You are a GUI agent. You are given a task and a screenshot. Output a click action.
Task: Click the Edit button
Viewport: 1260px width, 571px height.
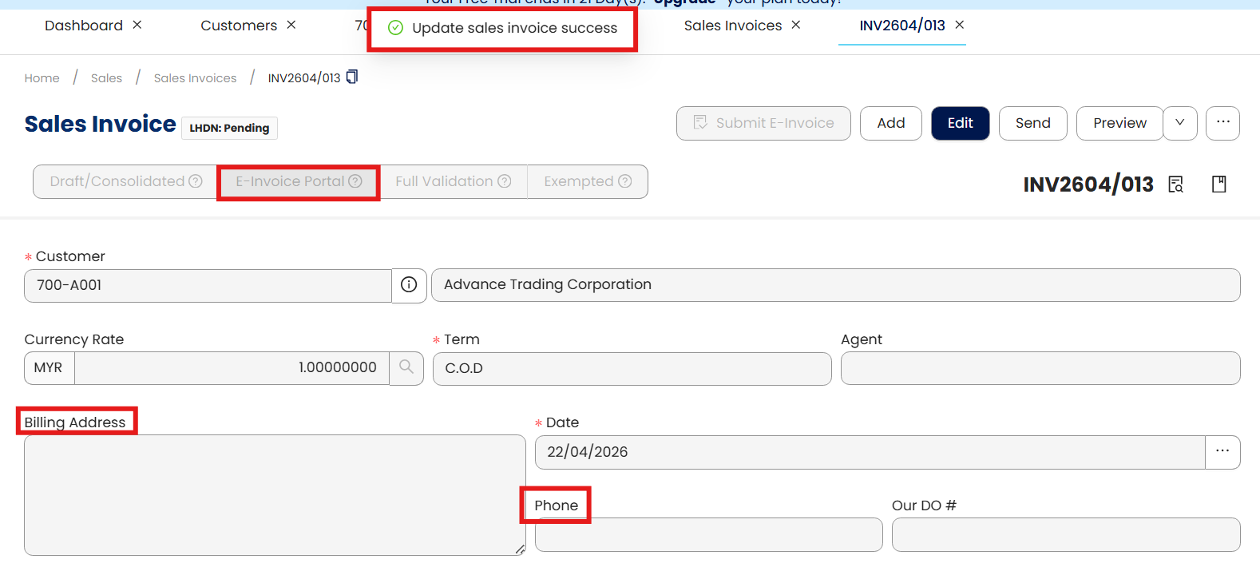[x=960, y=123]
